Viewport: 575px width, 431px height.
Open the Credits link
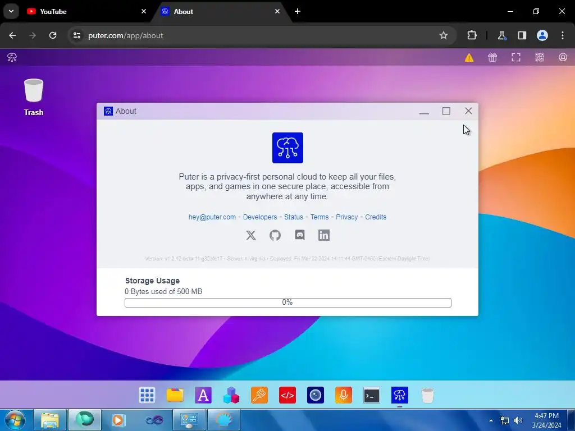pyautogui.click(x=376, y=217)
